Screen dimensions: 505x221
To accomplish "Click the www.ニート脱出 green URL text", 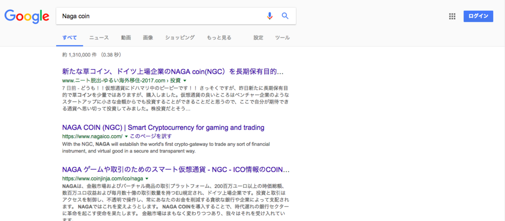I will click(x=121, y=80).
